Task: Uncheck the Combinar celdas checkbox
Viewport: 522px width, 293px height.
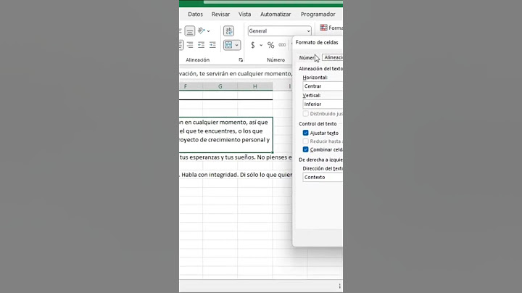Action: point(306,149)
